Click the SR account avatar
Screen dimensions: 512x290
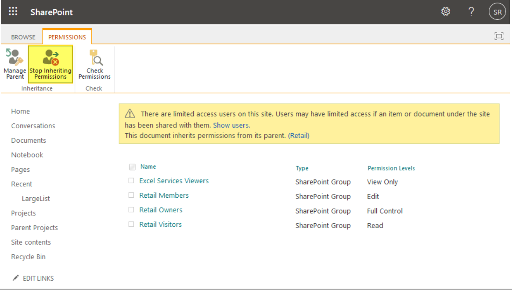pyautogui.click(x=497, y=11)
